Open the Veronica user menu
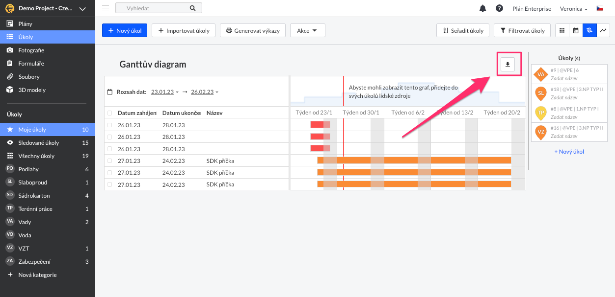Screen dimensions: 615x297 573,9
